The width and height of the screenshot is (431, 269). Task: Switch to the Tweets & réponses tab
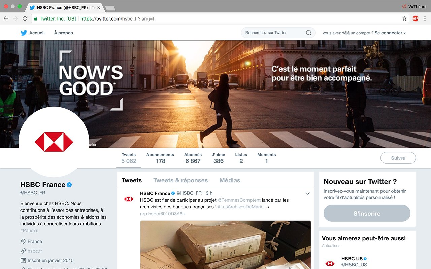point(180,180)
